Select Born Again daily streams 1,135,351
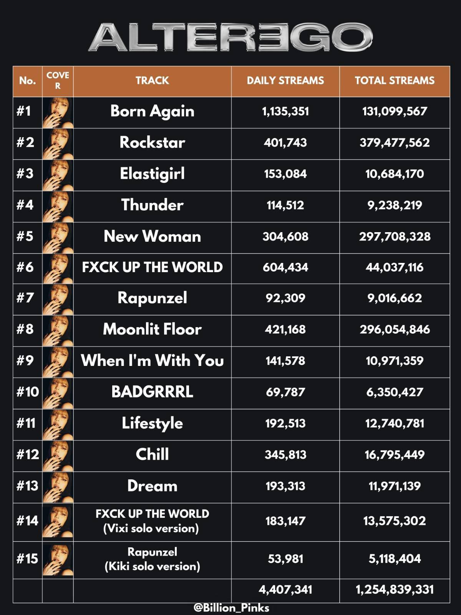 [285, 111]
